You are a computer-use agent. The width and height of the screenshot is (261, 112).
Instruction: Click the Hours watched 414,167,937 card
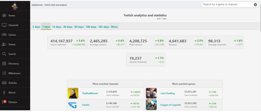(67, 42)
